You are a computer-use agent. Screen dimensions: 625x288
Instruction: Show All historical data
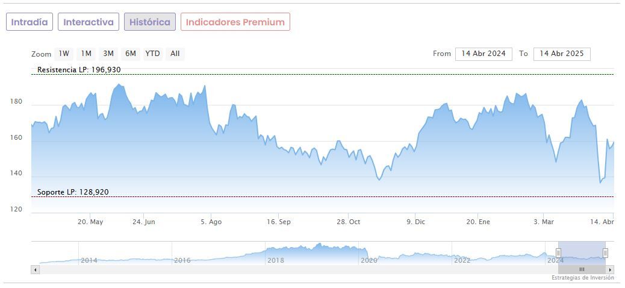tap(175, 54)
